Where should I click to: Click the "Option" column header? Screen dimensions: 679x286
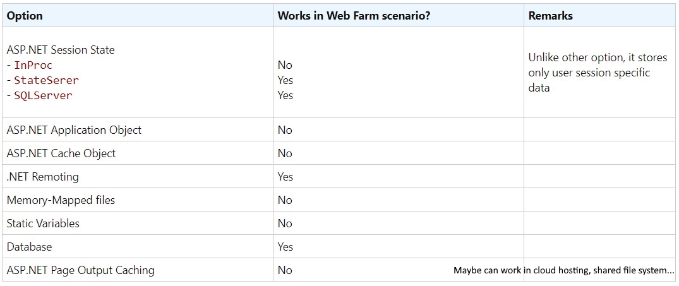25,16
